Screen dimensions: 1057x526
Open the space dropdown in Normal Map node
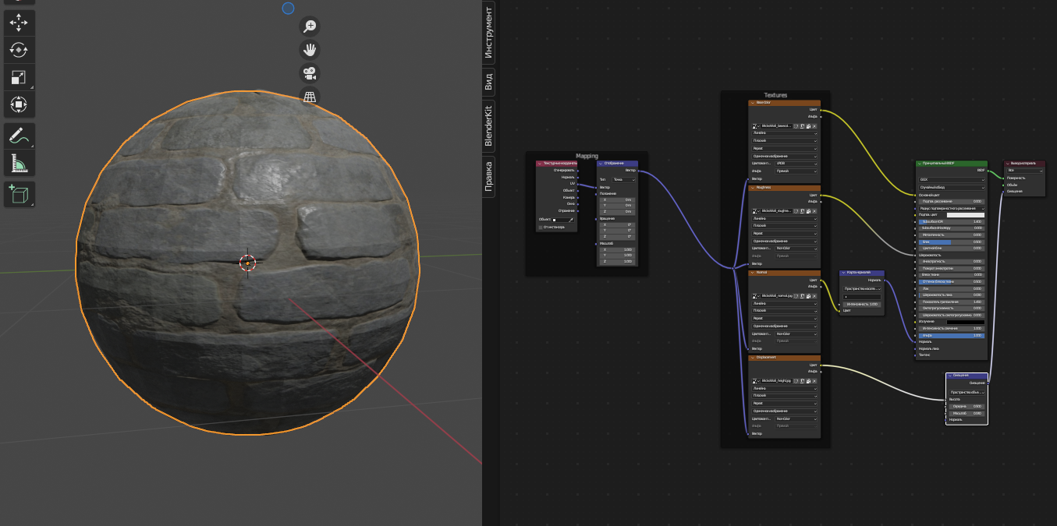pos(862,289)
